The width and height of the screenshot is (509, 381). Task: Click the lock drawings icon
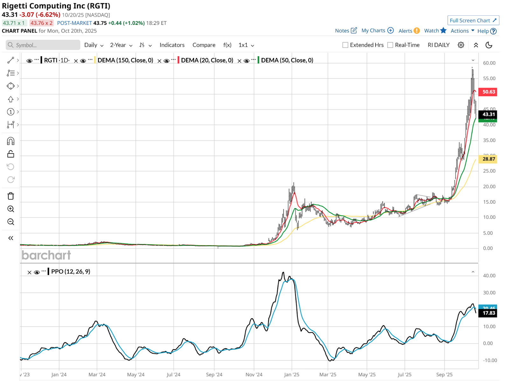[10, 154]
